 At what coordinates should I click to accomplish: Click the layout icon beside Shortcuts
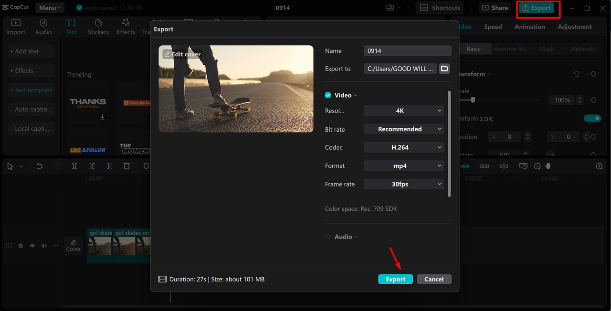point(390,8)
